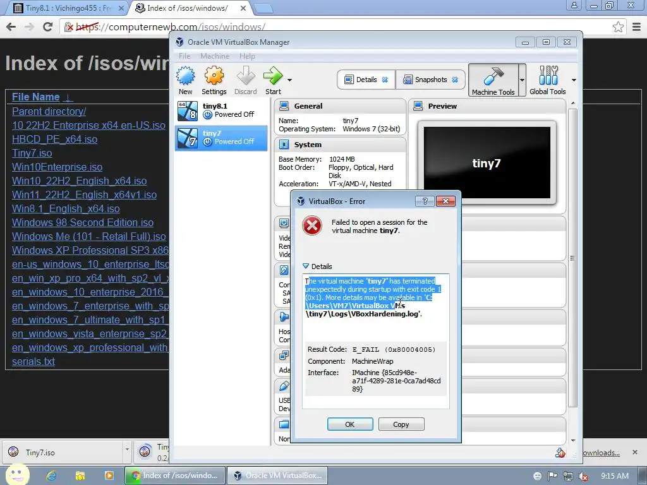The height and width of the screenshot is (485, 647).
Task: Open Tiny7.iso link in browser listing
Action: (x=32, y=153)
